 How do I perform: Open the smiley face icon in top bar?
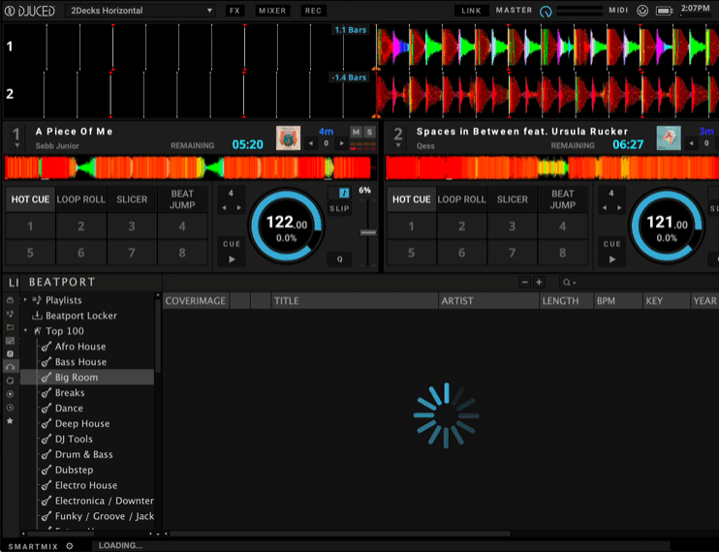(641, 11)
